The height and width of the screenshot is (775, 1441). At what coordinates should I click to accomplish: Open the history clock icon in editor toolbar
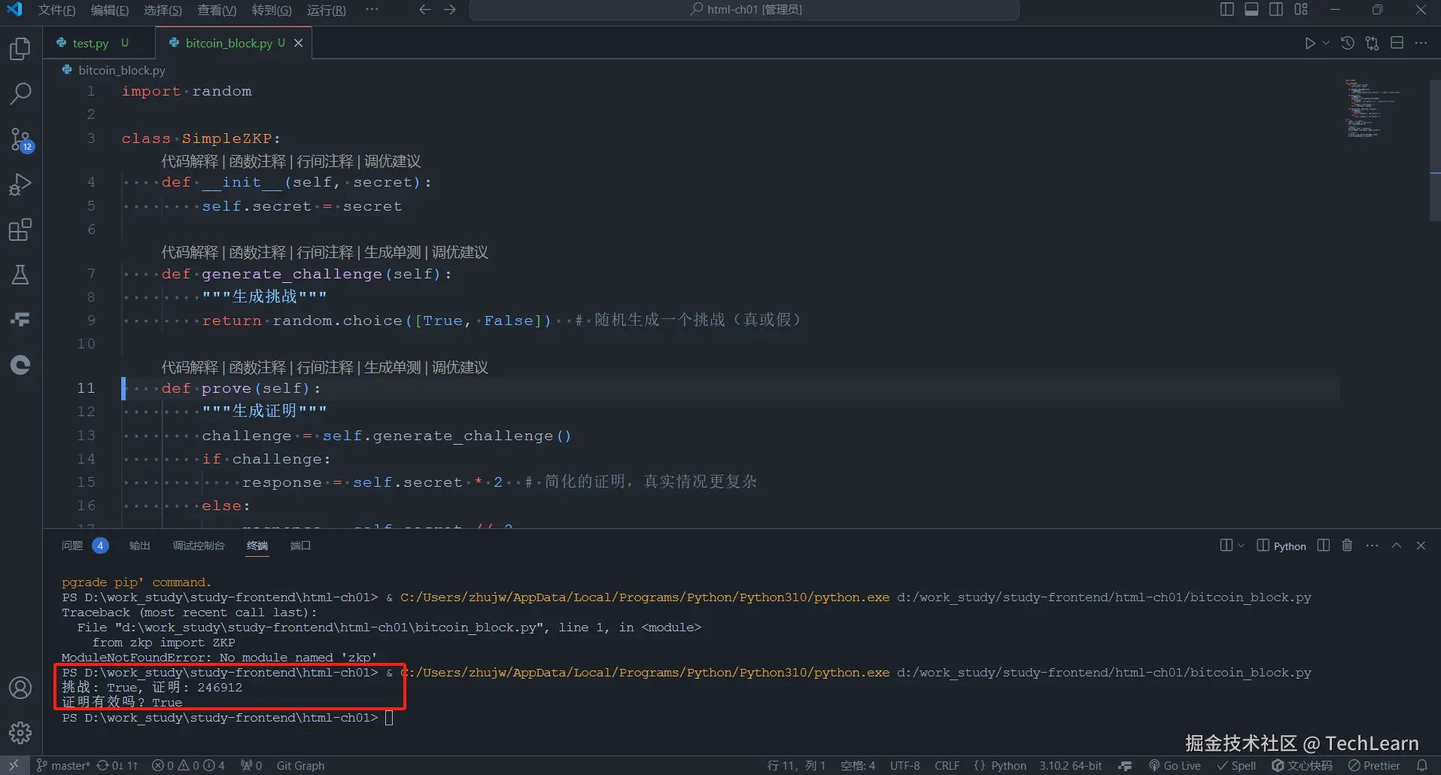tap(1348, 44)
